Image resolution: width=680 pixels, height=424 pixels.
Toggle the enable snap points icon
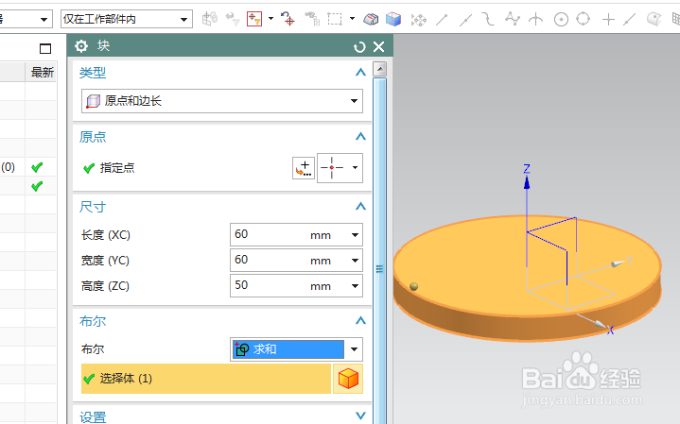pyautogui.click(x=418, y=20)
